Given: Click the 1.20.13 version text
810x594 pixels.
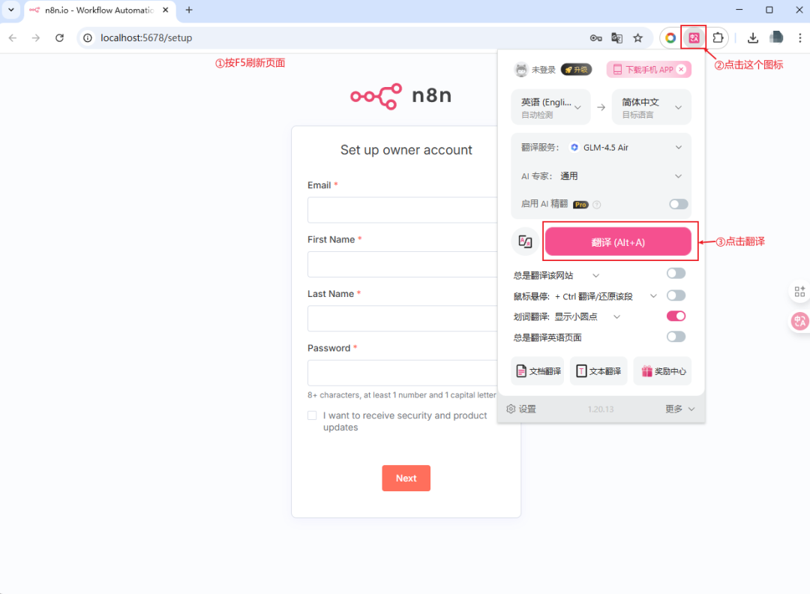Looking at the screenshot, I should [600, 409].
